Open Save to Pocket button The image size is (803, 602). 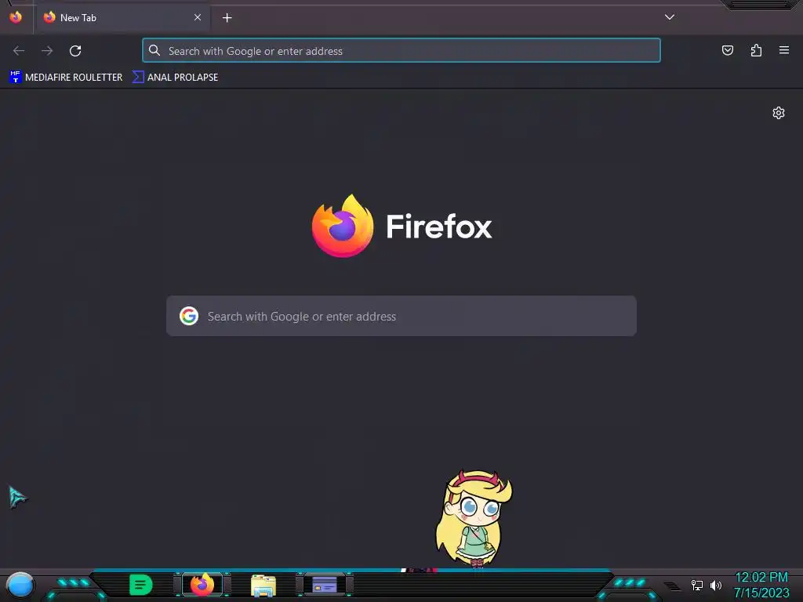(727, 50)
